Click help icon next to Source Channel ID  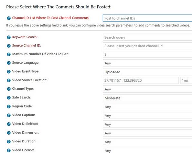[9, 46]
